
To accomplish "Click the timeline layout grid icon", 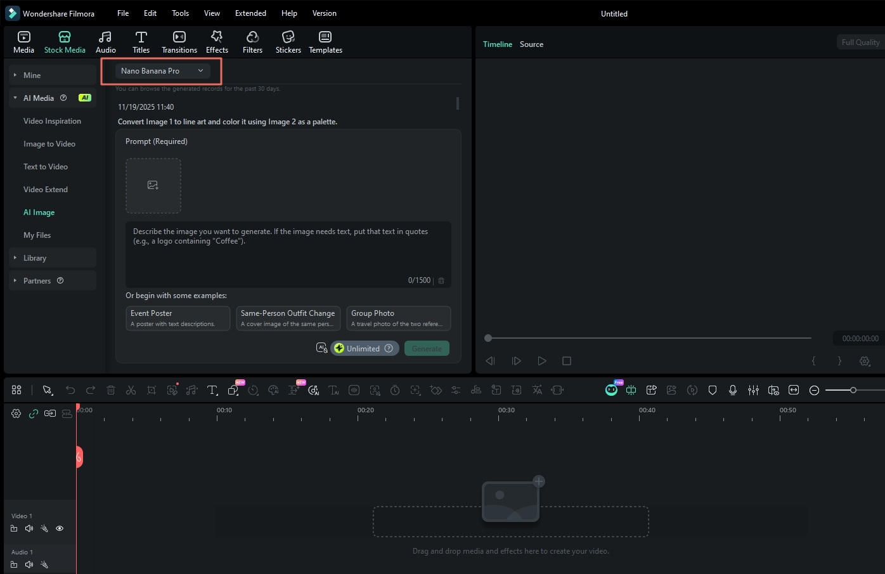I will tap(16, 390).
